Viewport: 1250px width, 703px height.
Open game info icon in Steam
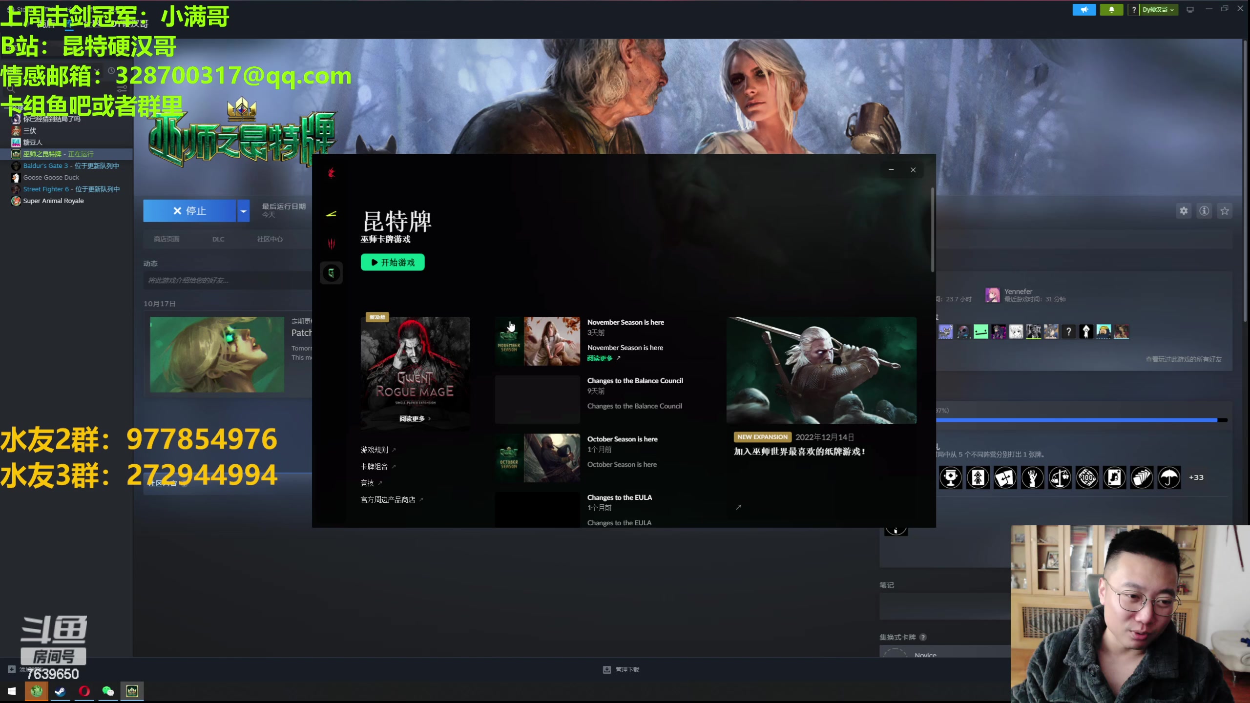coord(1204,211)
